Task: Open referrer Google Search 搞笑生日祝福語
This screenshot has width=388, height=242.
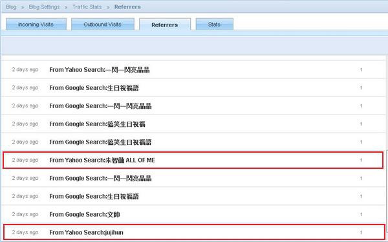Action: (x=100, y=142)
